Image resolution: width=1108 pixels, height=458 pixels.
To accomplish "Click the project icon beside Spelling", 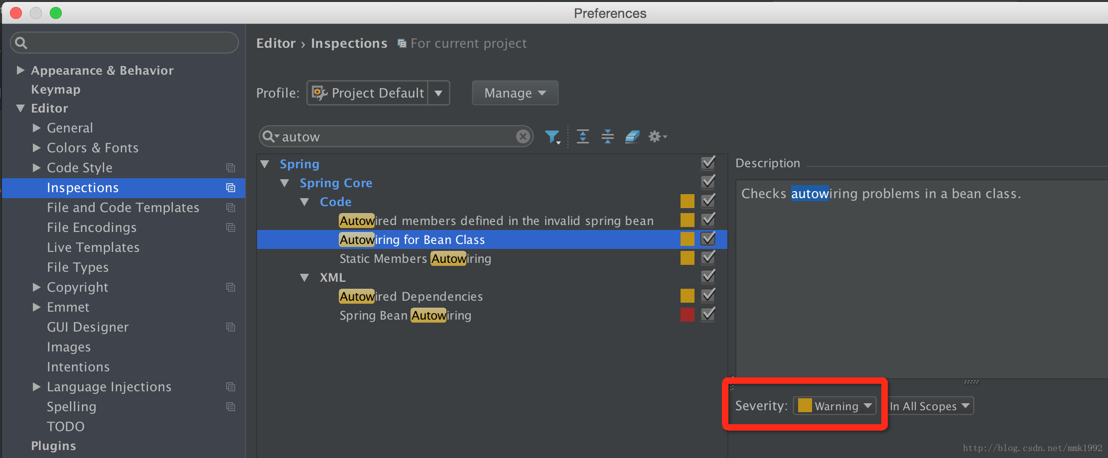I will tap(231, 407).
